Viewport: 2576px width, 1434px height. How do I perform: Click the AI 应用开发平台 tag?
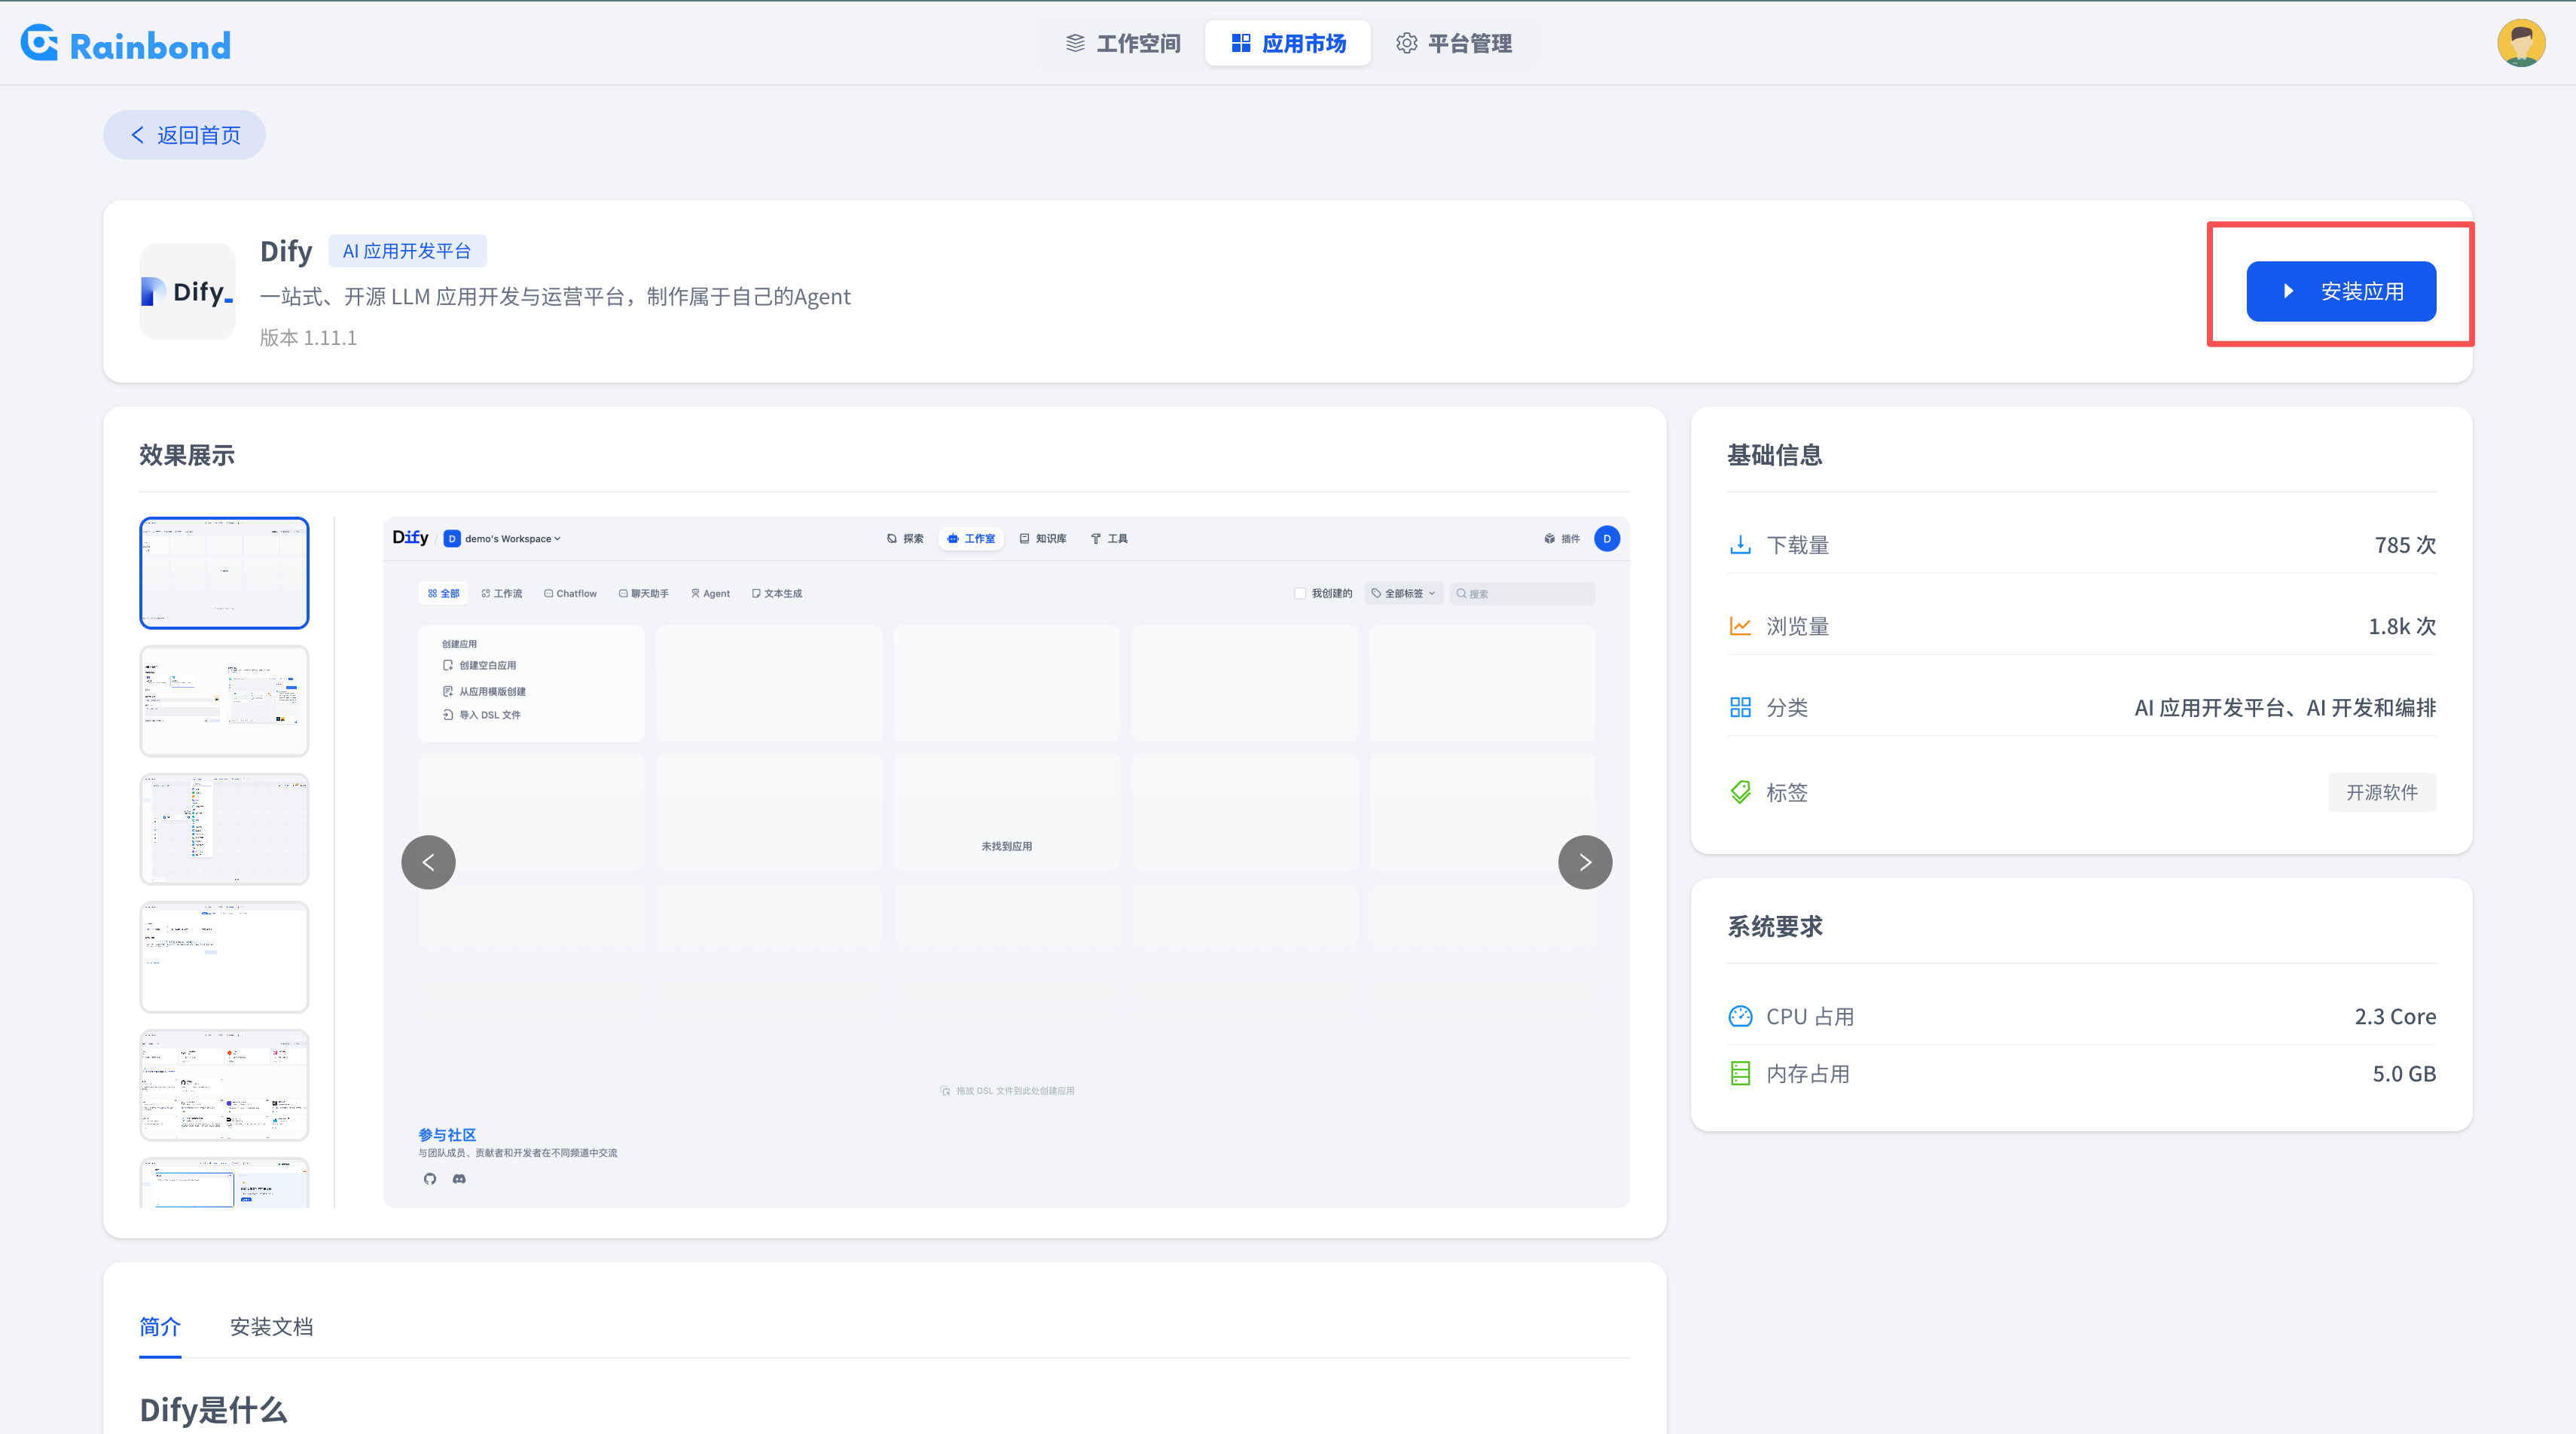407,251
